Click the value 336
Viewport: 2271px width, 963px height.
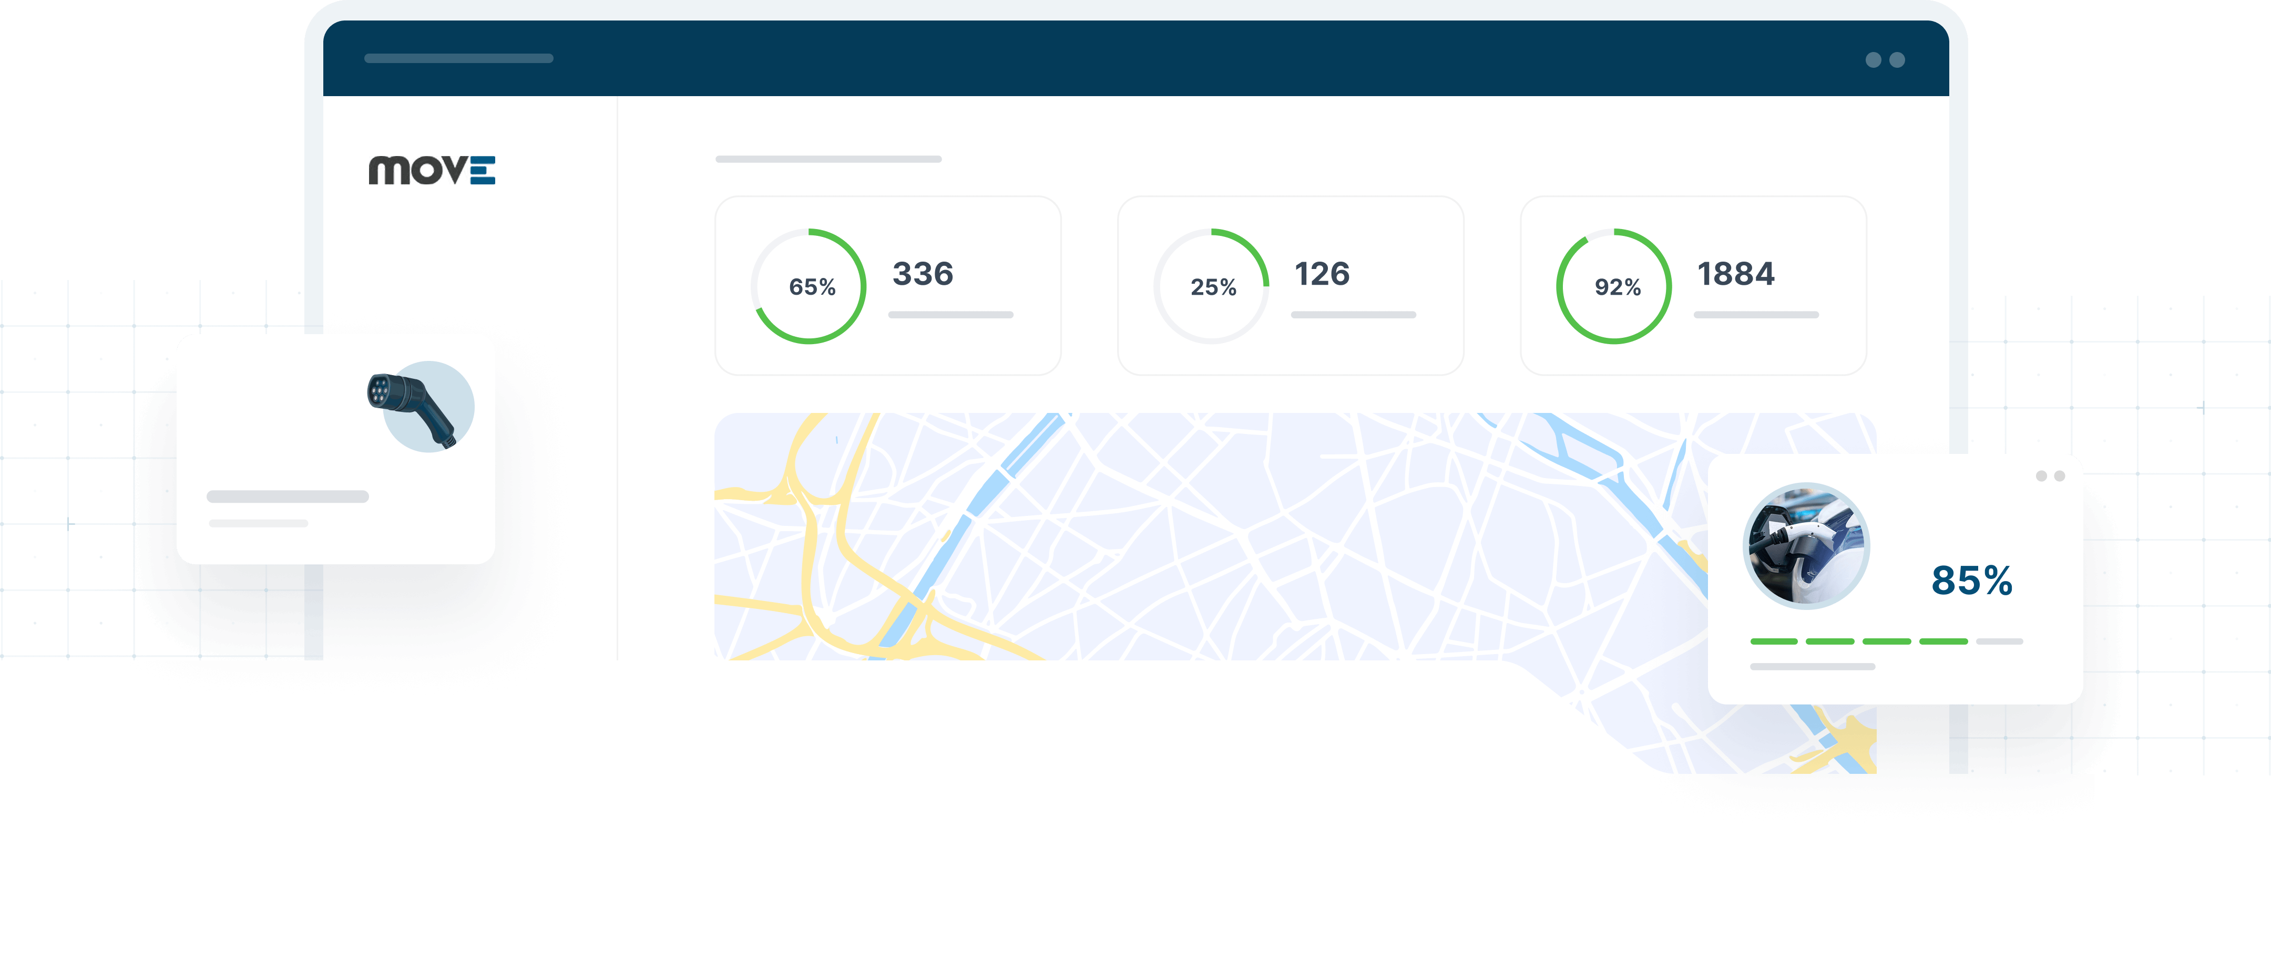tap(922, 274)
